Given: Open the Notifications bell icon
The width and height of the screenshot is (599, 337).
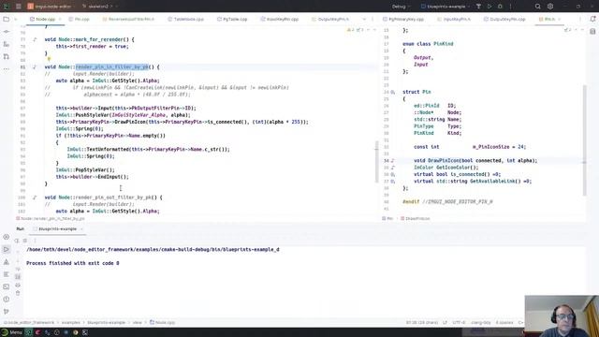Looking at the screenshot, I should click(x=592, y=19).
